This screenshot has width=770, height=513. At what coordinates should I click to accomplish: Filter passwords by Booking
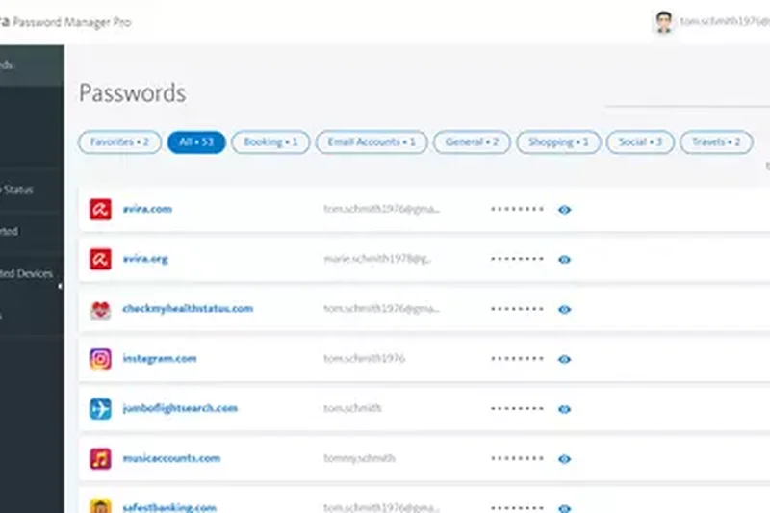[270, 142]
